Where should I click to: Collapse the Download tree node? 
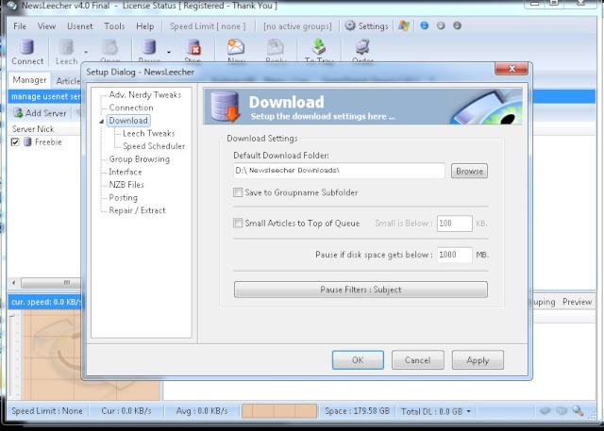coord(101,122)
